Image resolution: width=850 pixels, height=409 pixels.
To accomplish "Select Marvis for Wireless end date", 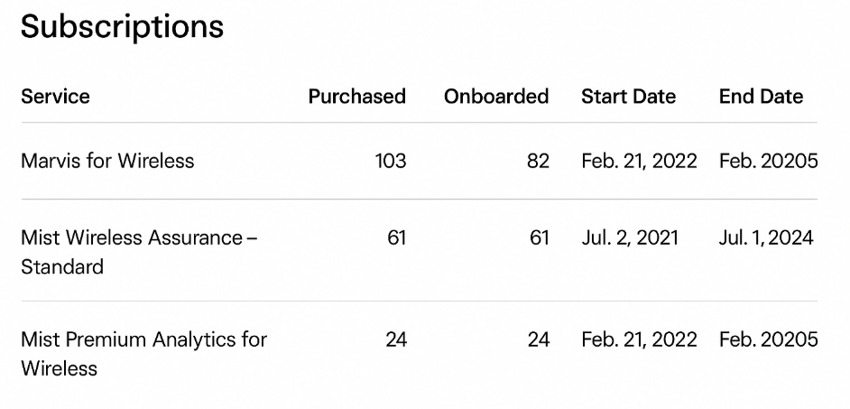I will tap(768, 162).
